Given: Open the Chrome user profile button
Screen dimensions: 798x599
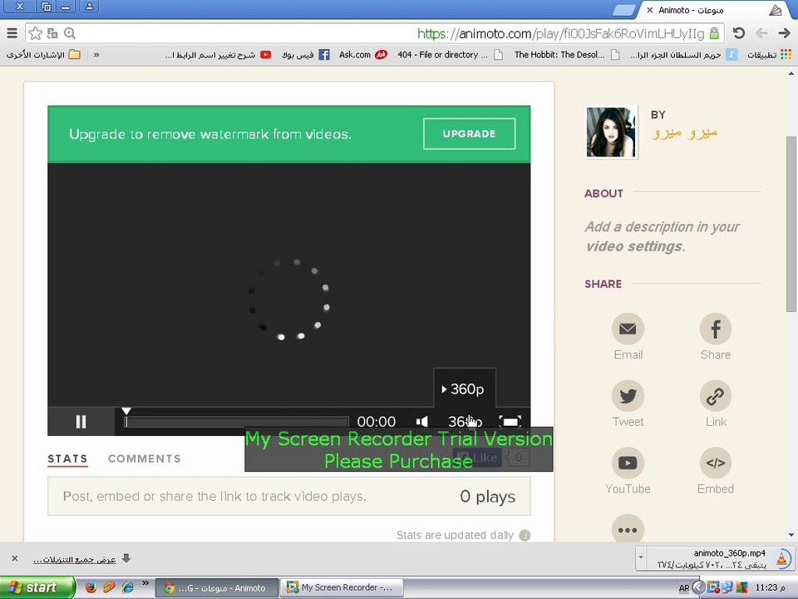Looking at the screenshot, I should click(89, 7).
